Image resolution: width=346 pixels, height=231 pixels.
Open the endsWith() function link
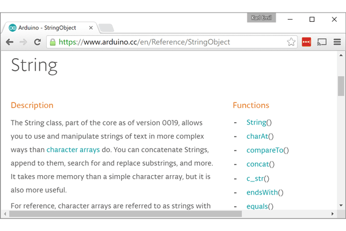[x=262, y=192]
